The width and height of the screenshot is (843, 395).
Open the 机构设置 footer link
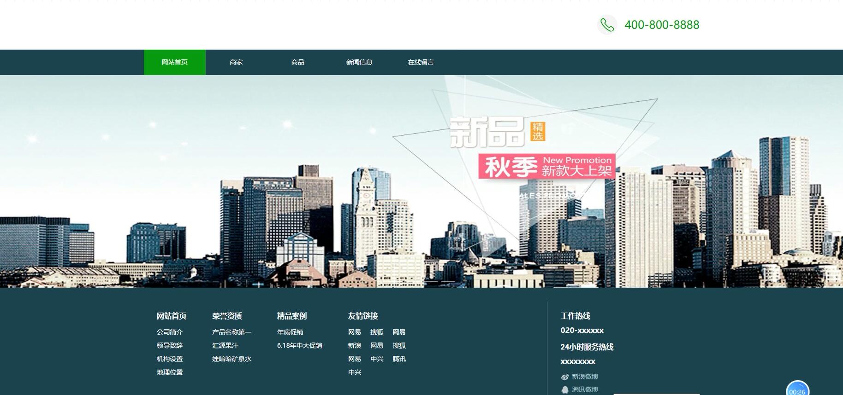[x=170, y=359]
